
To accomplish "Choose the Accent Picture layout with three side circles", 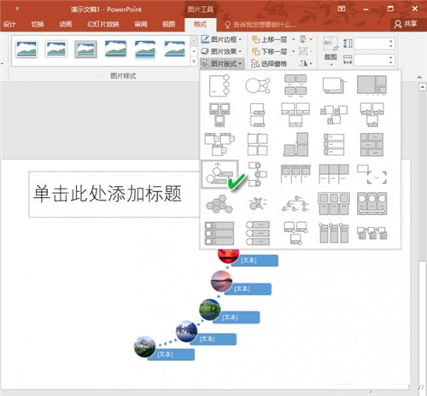I will click(x=219, y=85).
